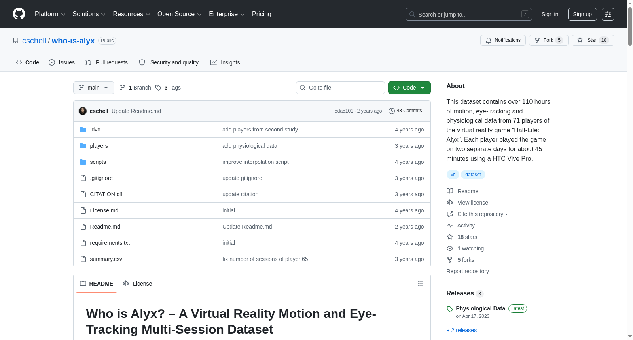Screen dimensions: 633x340
Task: Click the commit history clock icon
Action: tap(392, 111)
